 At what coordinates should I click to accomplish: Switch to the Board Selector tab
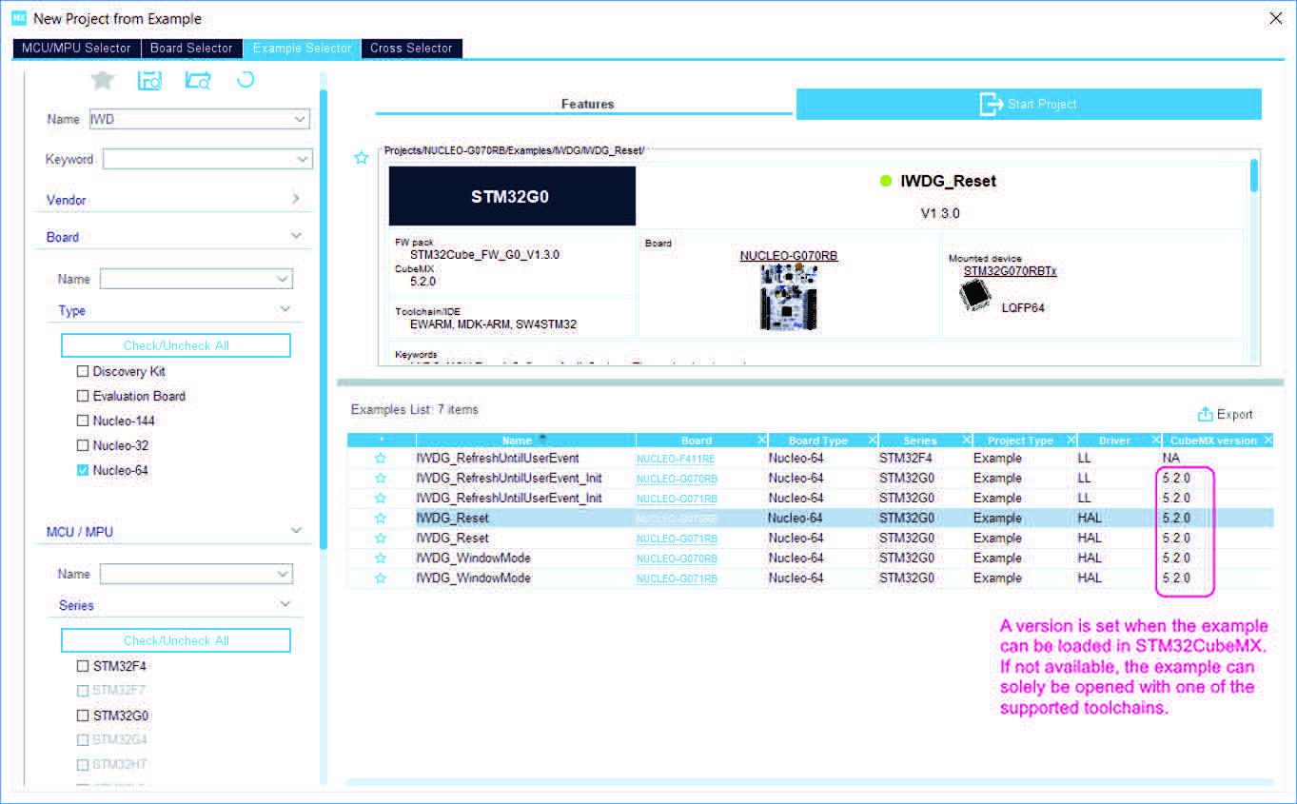[x=191, y=48]
